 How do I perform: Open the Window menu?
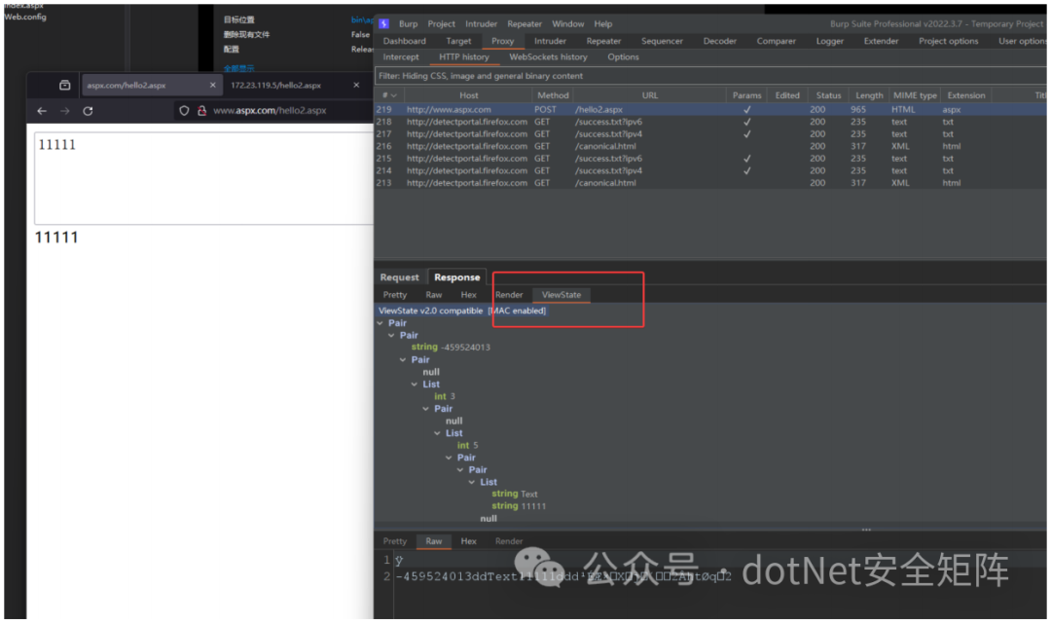pos(567,23)
